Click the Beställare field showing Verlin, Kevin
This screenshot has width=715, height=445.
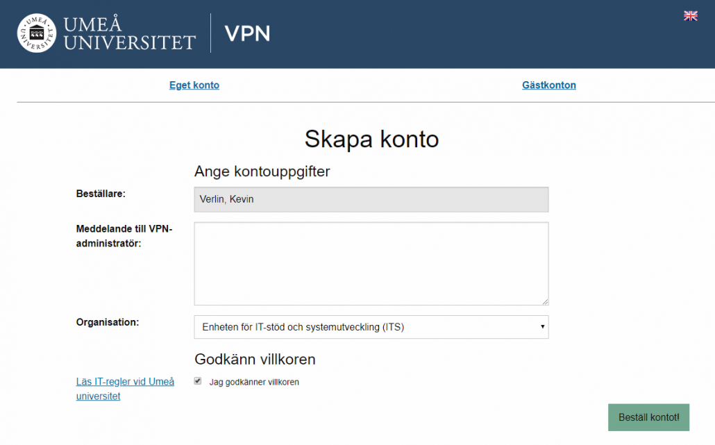click(x=371, y=199)
